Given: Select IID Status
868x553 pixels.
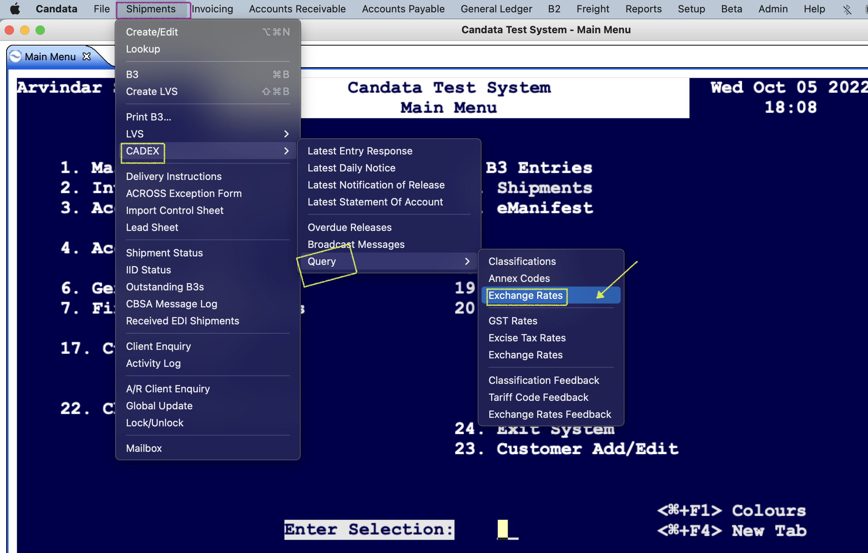Looking at the screenshot, I should (x=208, y=270).
